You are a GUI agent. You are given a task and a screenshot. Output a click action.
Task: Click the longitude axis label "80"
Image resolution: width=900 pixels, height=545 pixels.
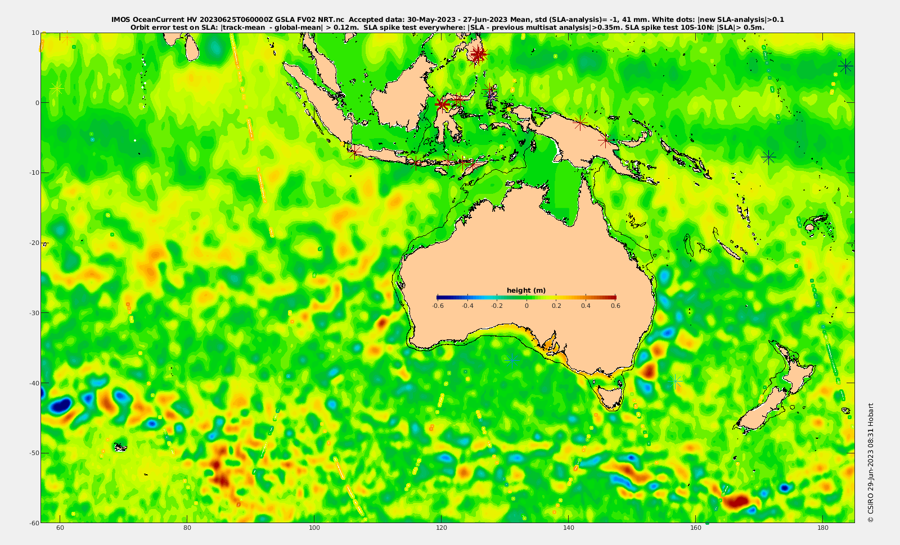point(187,528)
